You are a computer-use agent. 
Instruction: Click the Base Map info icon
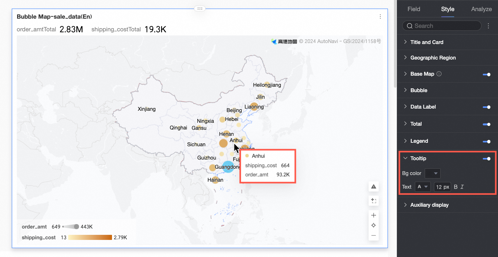[x=439, y=74]
